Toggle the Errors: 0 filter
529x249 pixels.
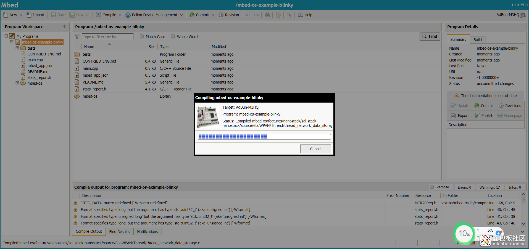click(x=464, y=187)
